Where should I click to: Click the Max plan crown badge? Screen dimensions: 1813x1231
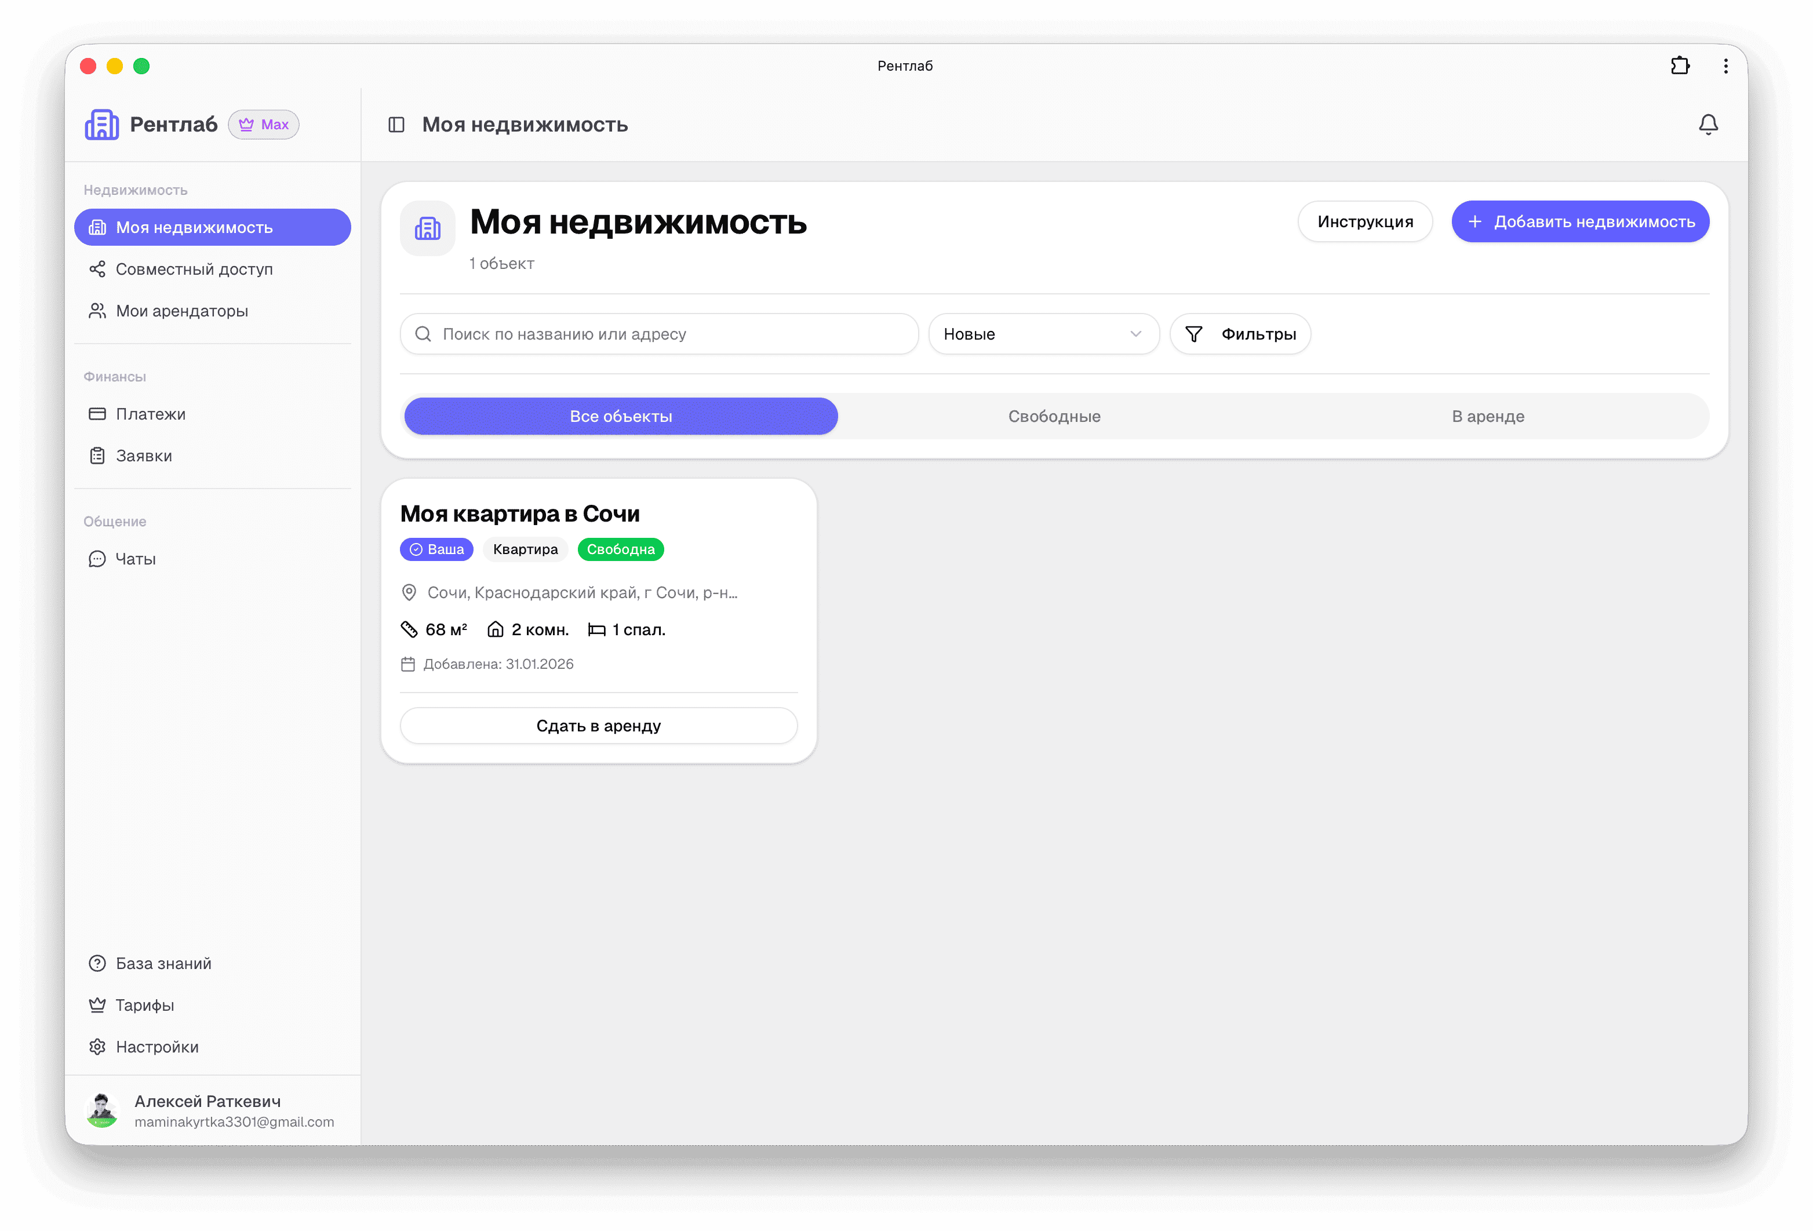264,125
